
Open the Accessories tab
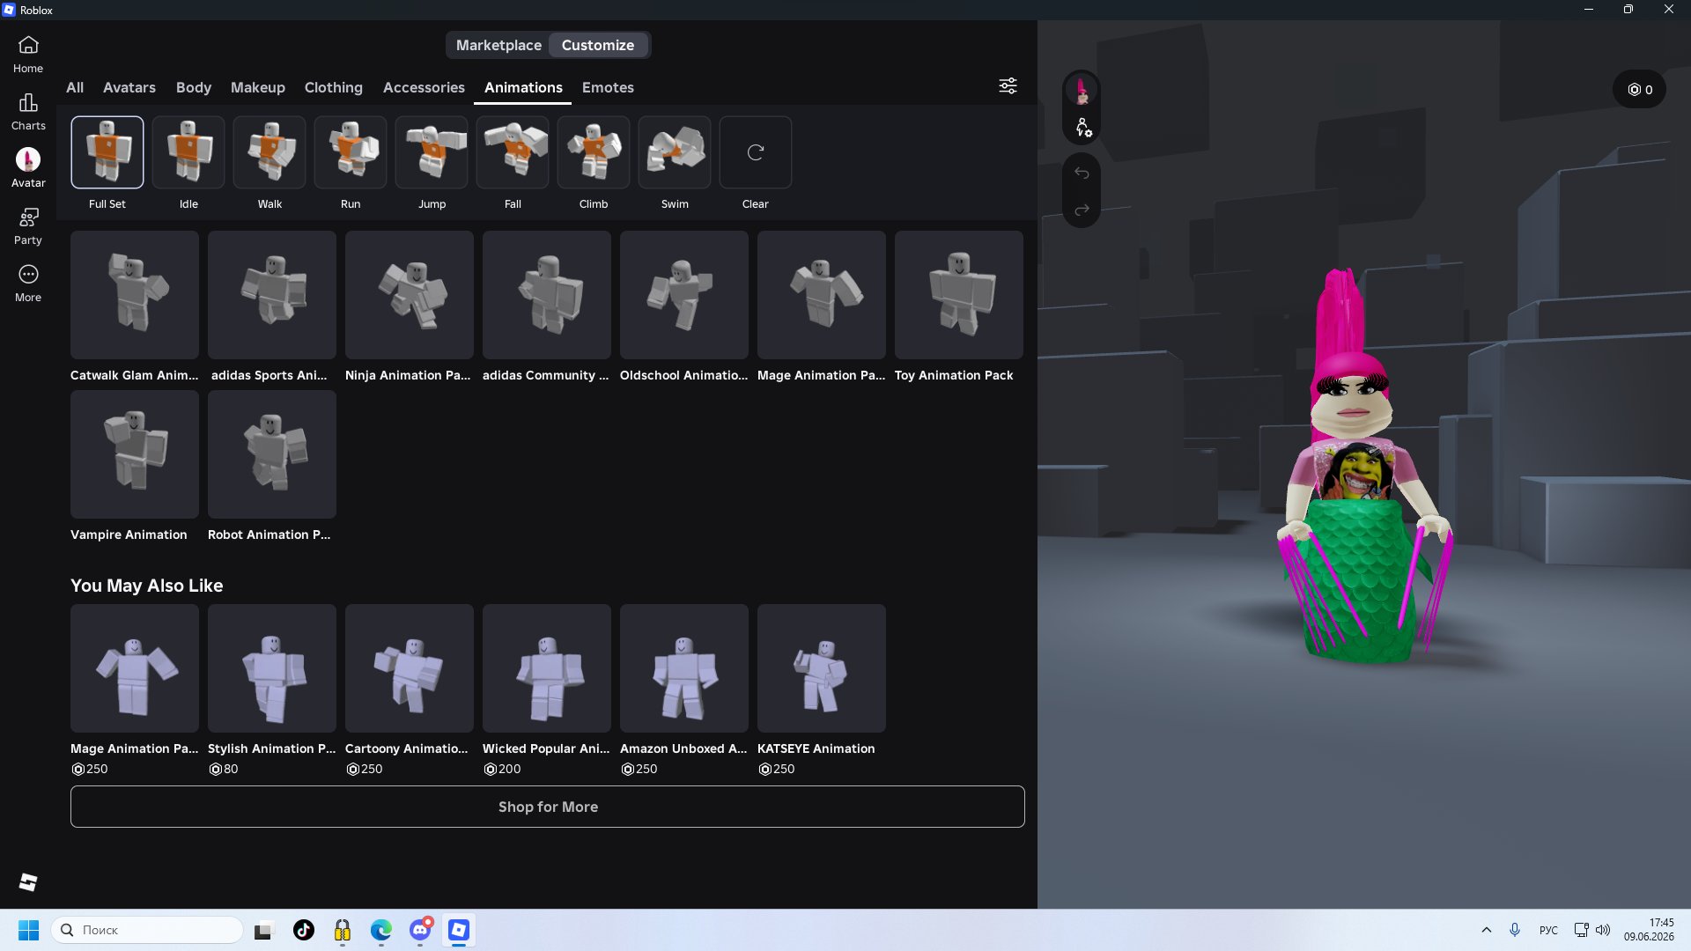424,87
